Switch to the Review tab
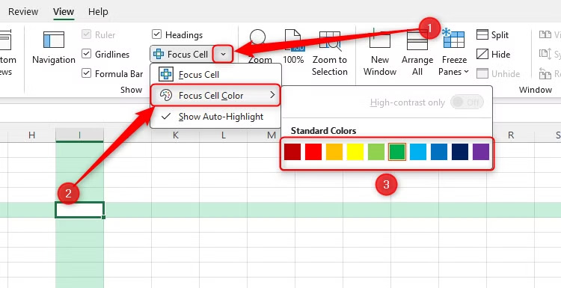Image resolution: width=561 pixels, height=288 pixels. coord(23,11)
